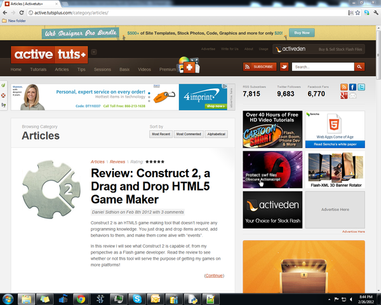Click the Reviews category link above title
Viewport: 381px width, 305px height.
117,162
